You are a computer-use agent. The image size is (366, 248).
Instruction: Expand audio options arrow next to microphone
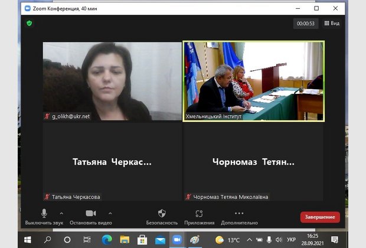61,213
